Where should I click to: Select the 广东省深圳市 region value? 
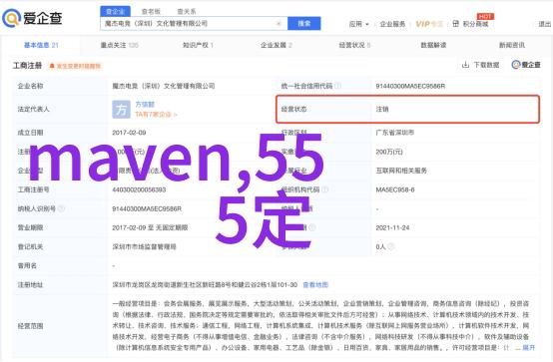[395, 133]
